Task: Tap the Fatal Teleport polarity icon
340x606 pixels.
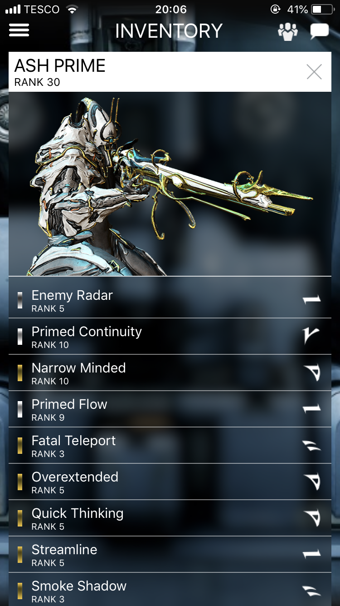Action: click(x=311, y=445)
